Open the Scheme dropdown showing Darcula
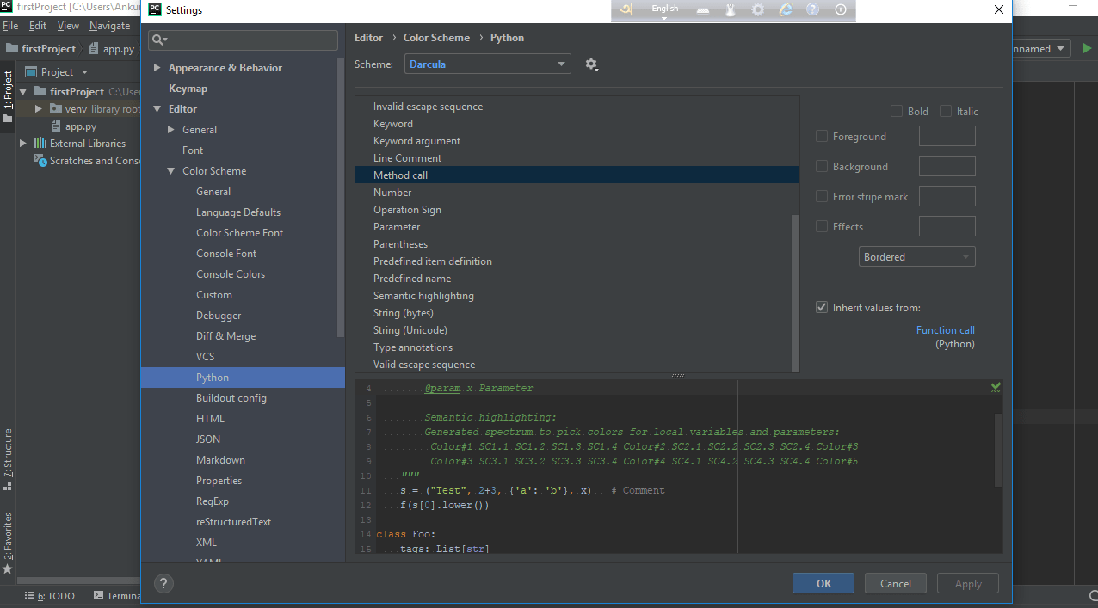The width and height of the screenshot is (1098, 608). (x=487, y=64)
